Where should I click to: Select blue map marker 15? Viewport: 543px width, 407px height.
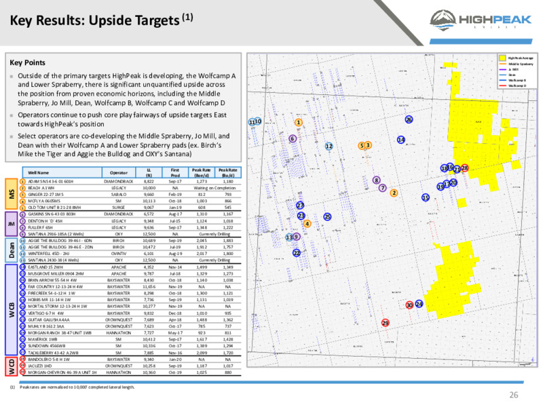[426, 197]
